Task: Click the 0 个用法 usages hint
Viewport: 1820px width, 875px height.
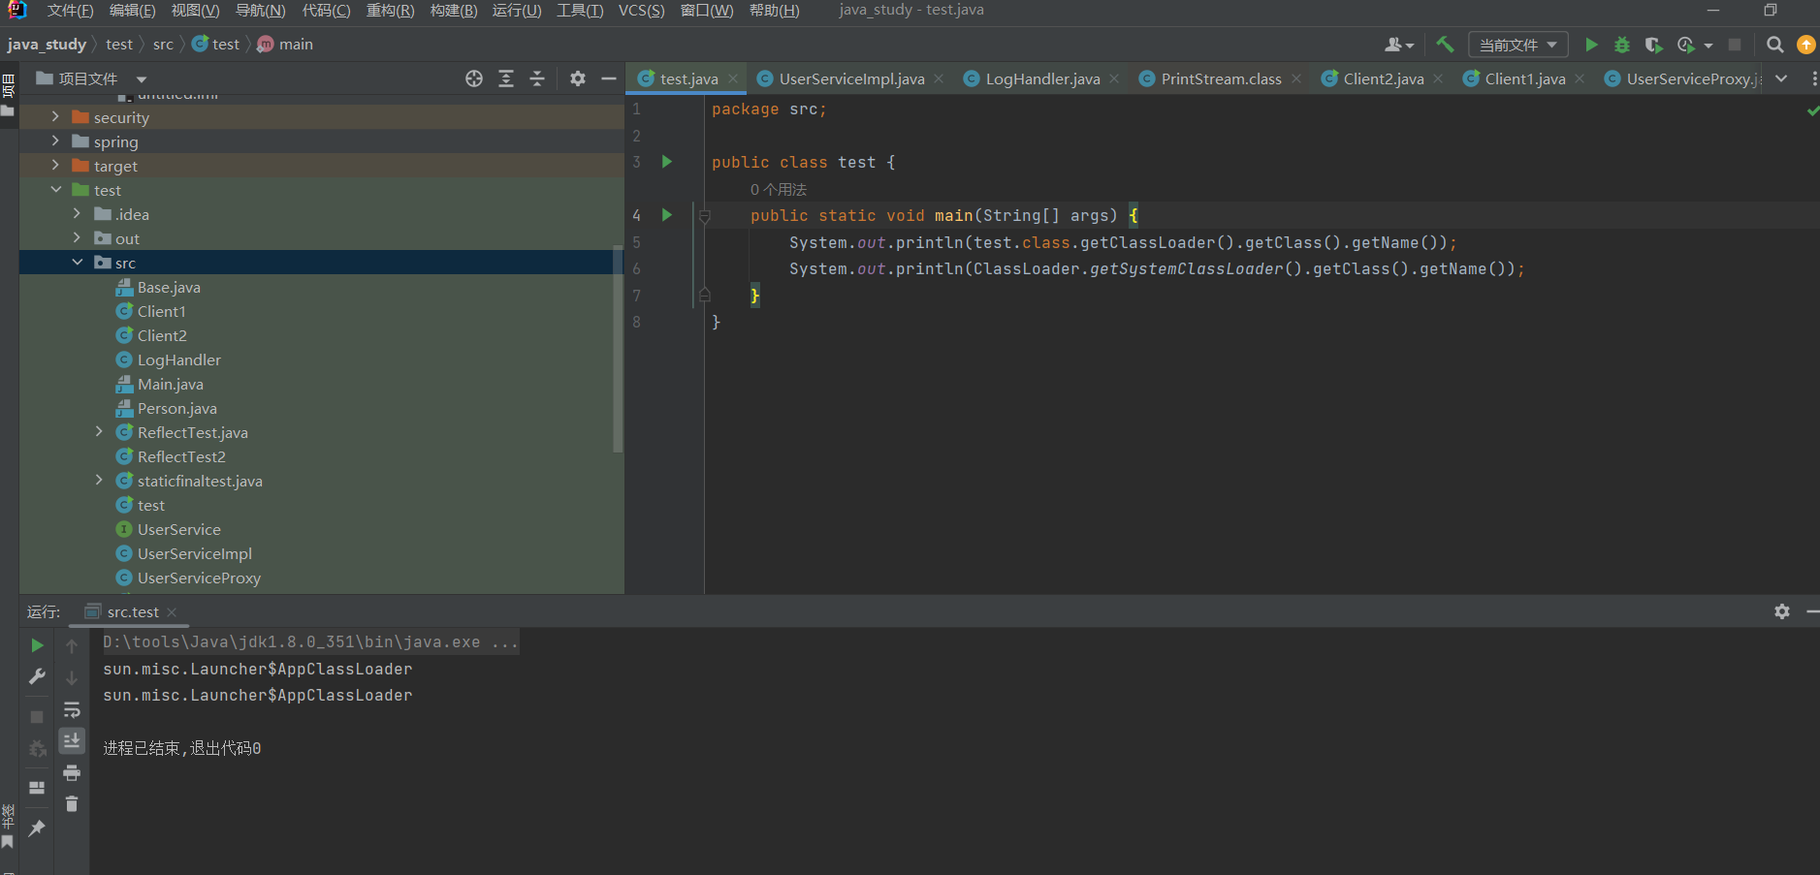Action: point(779,189)
